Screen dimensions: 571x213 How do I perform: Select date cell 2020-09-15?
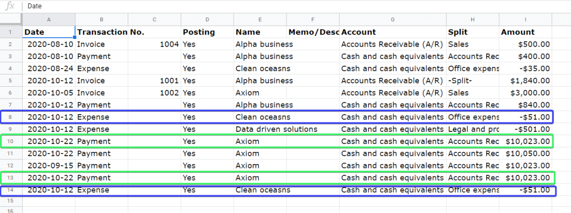click(49, 166)
